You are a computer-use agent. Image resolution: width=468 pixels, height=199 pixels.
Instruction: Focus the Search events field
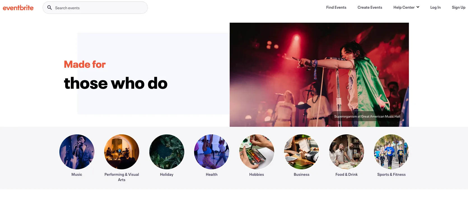click(95, 8)
